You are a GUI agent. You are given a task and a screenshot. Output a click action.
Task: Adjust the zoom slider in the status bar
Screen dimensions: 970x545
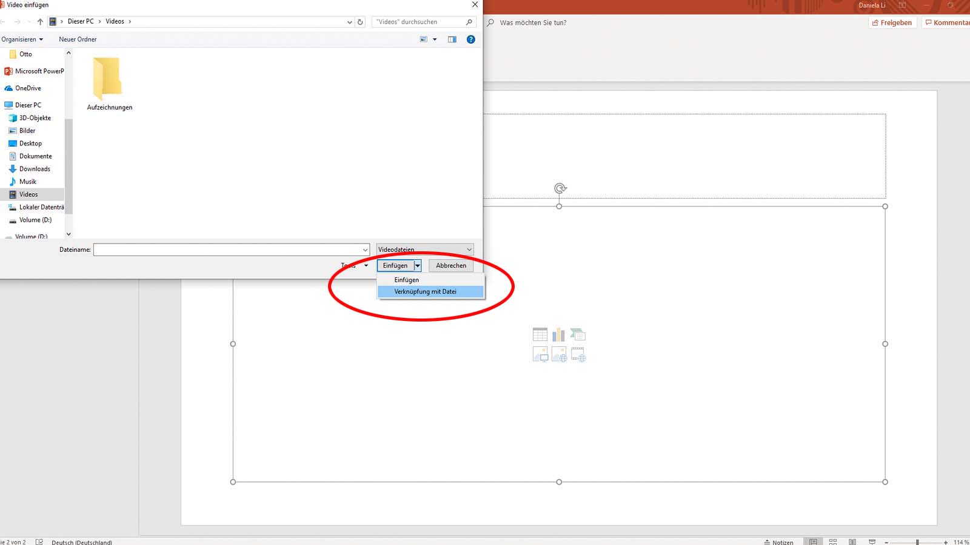(917, 541)
